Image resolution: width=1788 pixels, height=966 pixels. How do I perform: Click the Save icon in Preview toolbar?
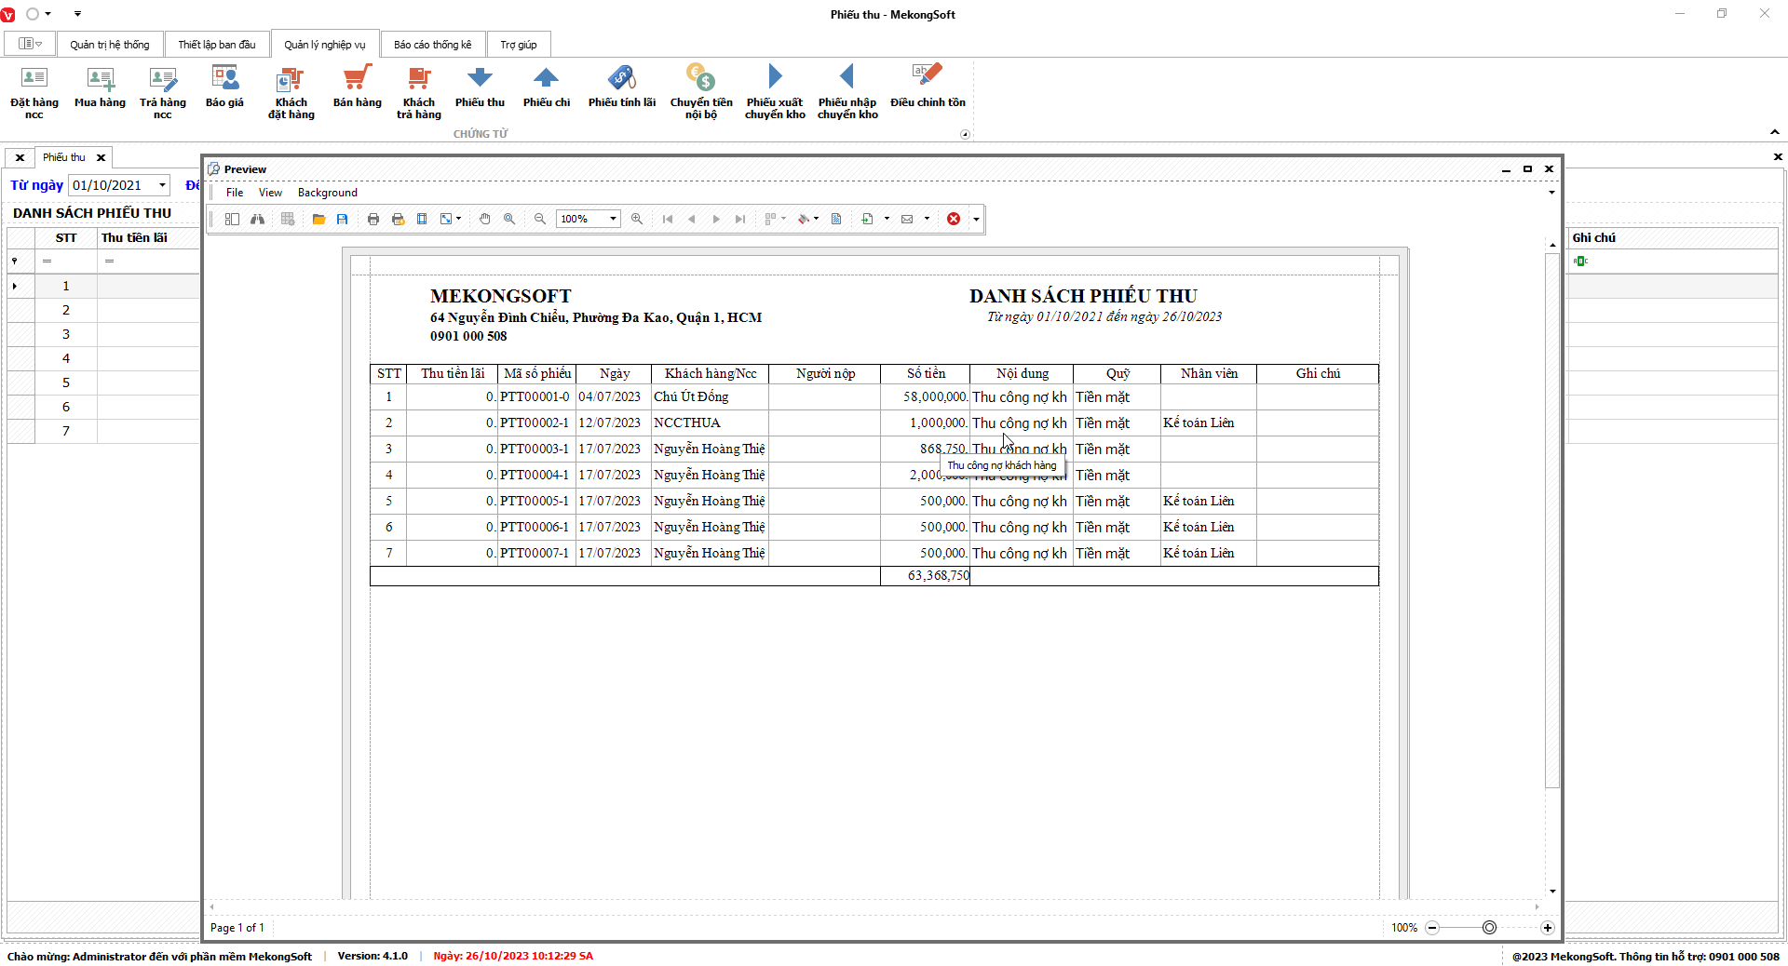point(343,219)
